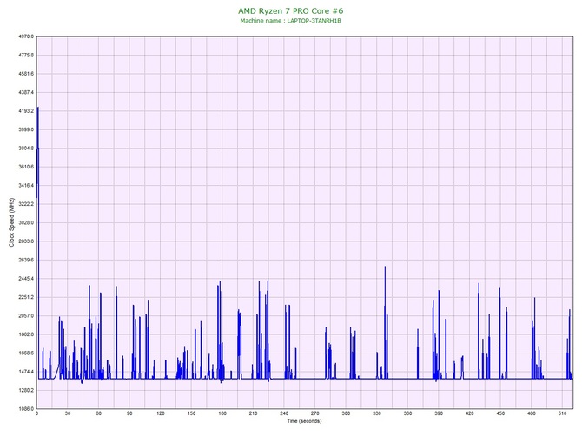Screen dimensions: 582x436
Task: Click the x-axis tick label 450
Action: pyautogui.click(x=500, y=413)
